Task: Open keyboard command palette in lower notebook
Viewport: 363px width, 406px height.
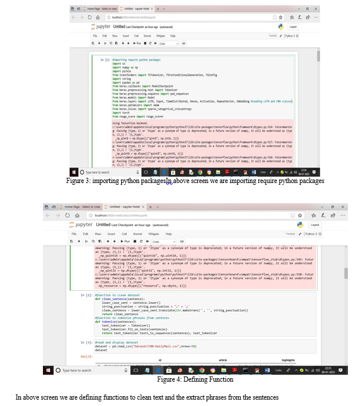Action: [x=181, y=242]
